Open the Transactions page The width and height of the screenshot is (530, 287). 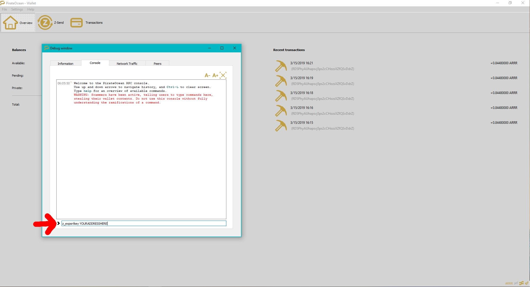(86, 23)
